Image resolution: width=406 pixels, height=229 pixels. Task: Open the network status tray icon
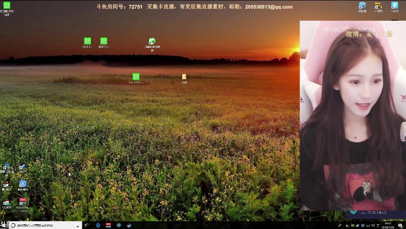pyautogui.click(x=368, y=226)
